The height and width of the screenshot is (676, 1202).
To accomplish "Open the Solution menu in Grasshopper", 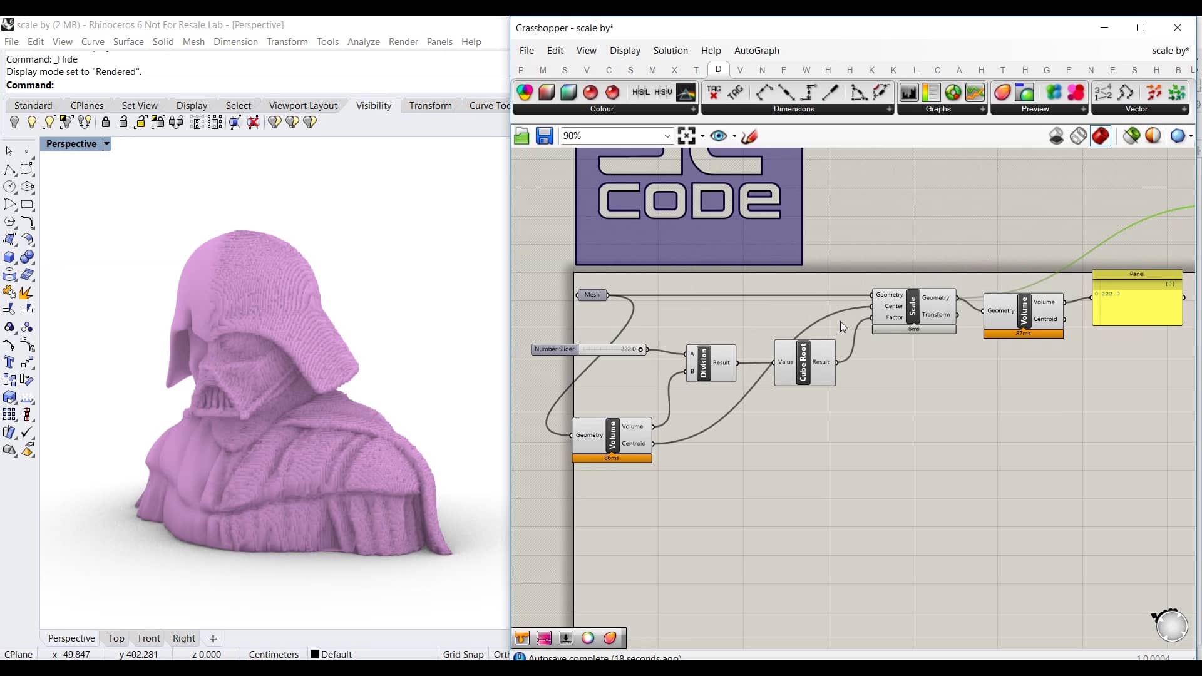I will click(x=670, y=51).
